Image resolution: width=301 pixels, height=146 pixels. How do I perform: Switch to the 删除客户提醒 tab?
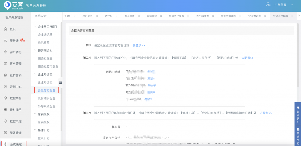177,16
